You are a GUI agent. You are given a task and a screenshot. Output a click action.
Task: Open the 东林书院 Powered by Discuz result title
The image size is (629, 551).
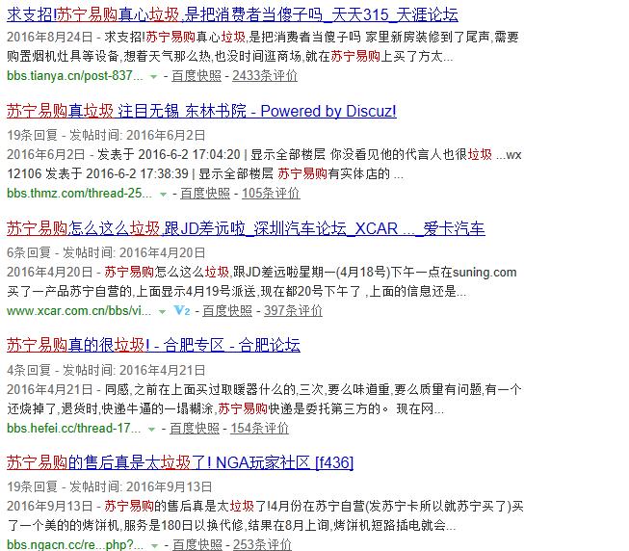pyautogui.click(x=201, y=111)
